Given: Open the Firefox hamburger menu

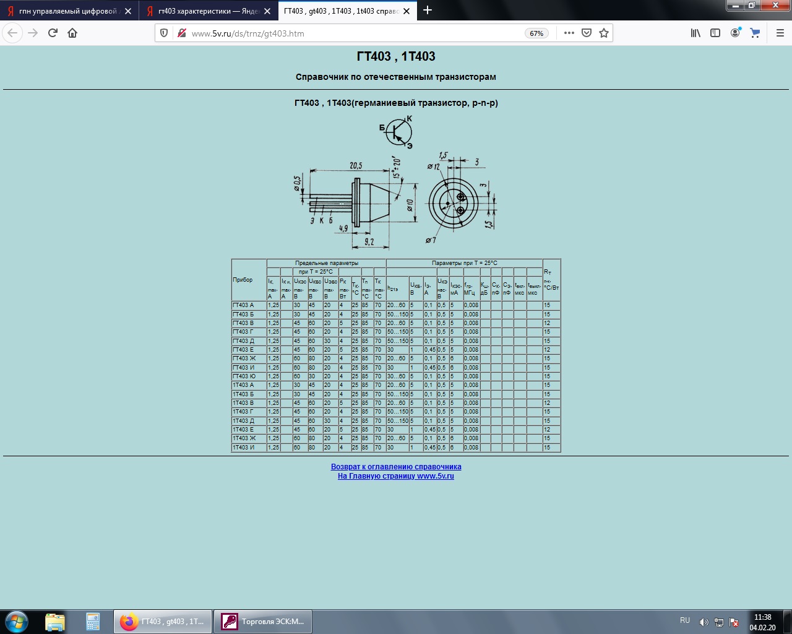Looking at the screenshot, I should pyautogui.click(x=780, y=33).
